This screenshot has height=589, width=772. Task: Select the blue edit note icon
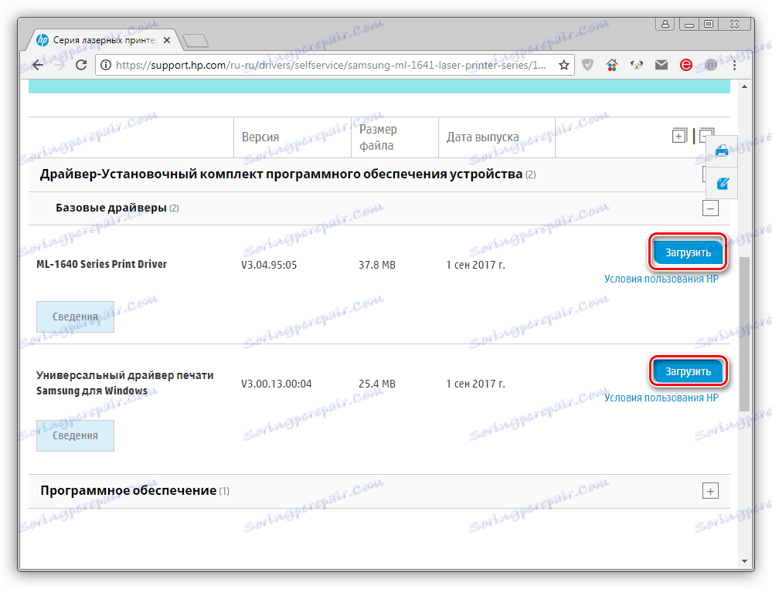pos(722,183)
